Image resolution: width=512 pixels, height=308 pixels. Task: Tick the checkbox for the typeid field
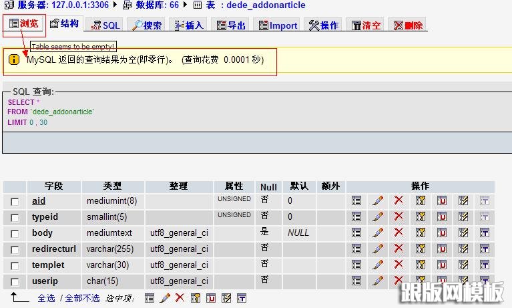[x=15, y=218]
